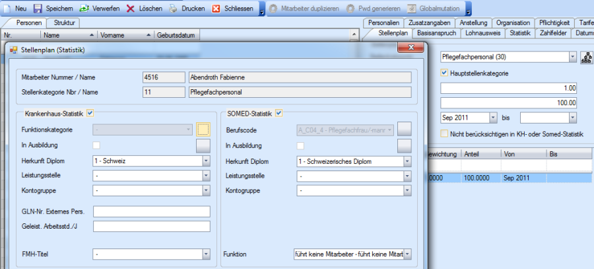Check In Ausbildung under Krankenhaus-Statistik

click(96, 145)
